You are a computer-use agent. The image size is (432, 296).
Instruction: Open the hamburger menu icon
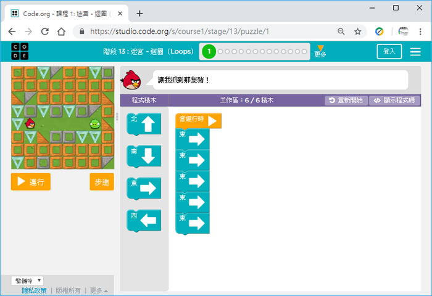(x=415, y=51)
